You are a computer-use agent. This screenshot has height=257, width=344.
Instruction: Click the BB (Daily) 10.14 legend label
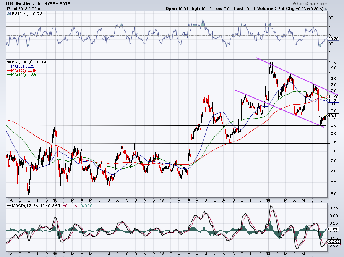coord(29,62)
